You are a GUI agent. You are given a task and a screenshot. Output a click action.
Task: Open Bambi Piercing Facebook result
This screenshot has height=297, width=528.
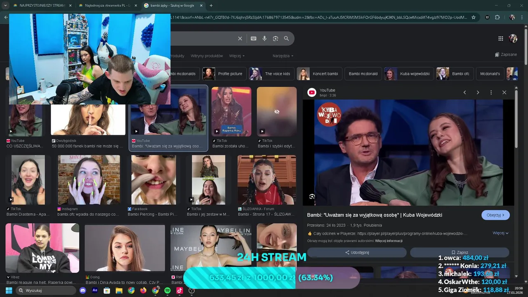tap(153, 180)
